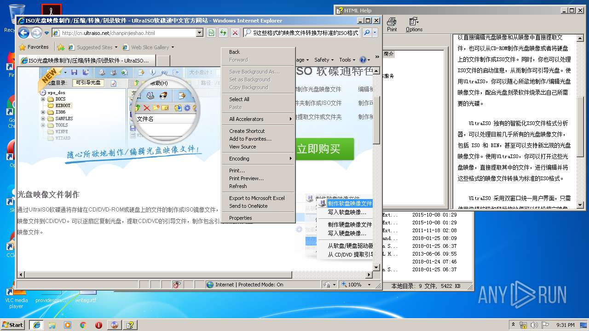
Task: Open the Recent Pages dropdown arrow
Action: click(46, 33)
